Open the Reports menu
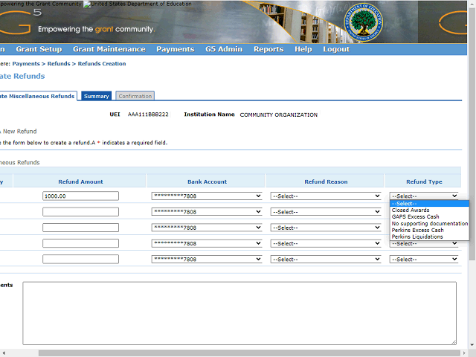Screen dimensions: 476x357 pos(268,49)
